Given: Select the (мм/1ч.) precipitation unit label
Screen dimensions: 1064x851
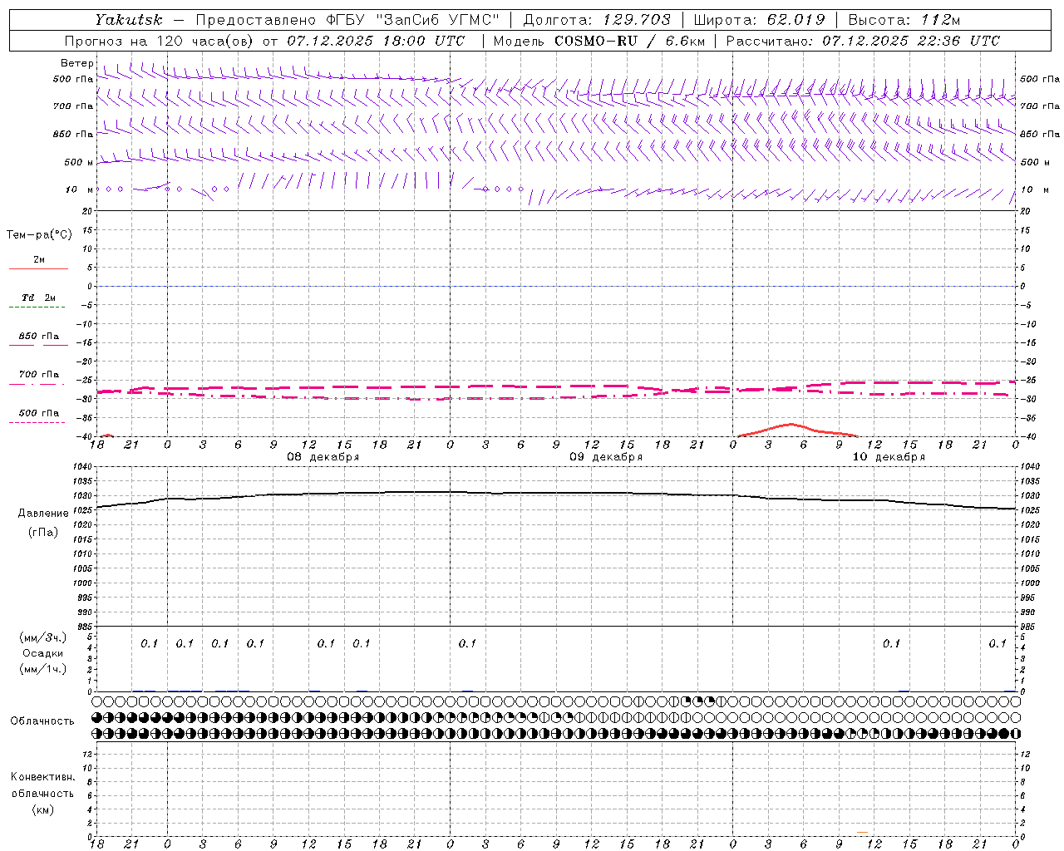Looking at the screenshot, I should tap(43, 669).
